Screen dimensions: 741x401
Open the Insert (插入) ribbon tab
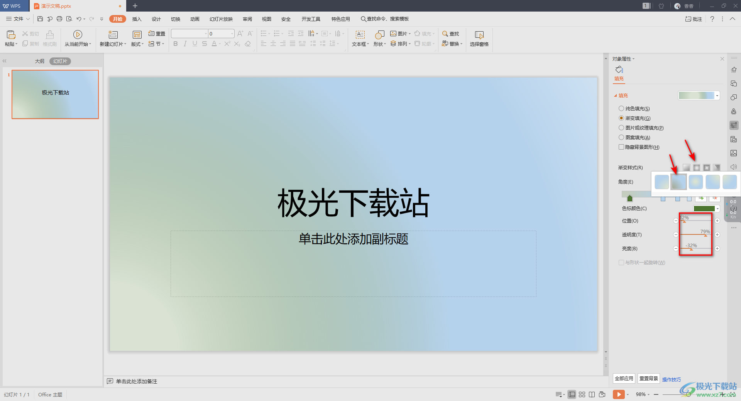tap(137, 19)
